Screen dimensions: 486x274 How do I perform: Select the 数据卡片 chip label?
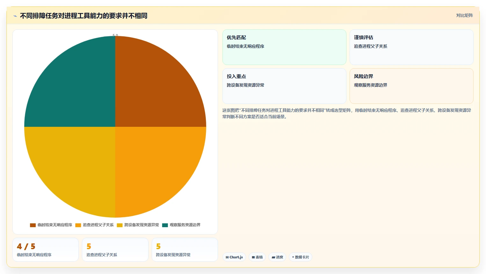[302, 257]
